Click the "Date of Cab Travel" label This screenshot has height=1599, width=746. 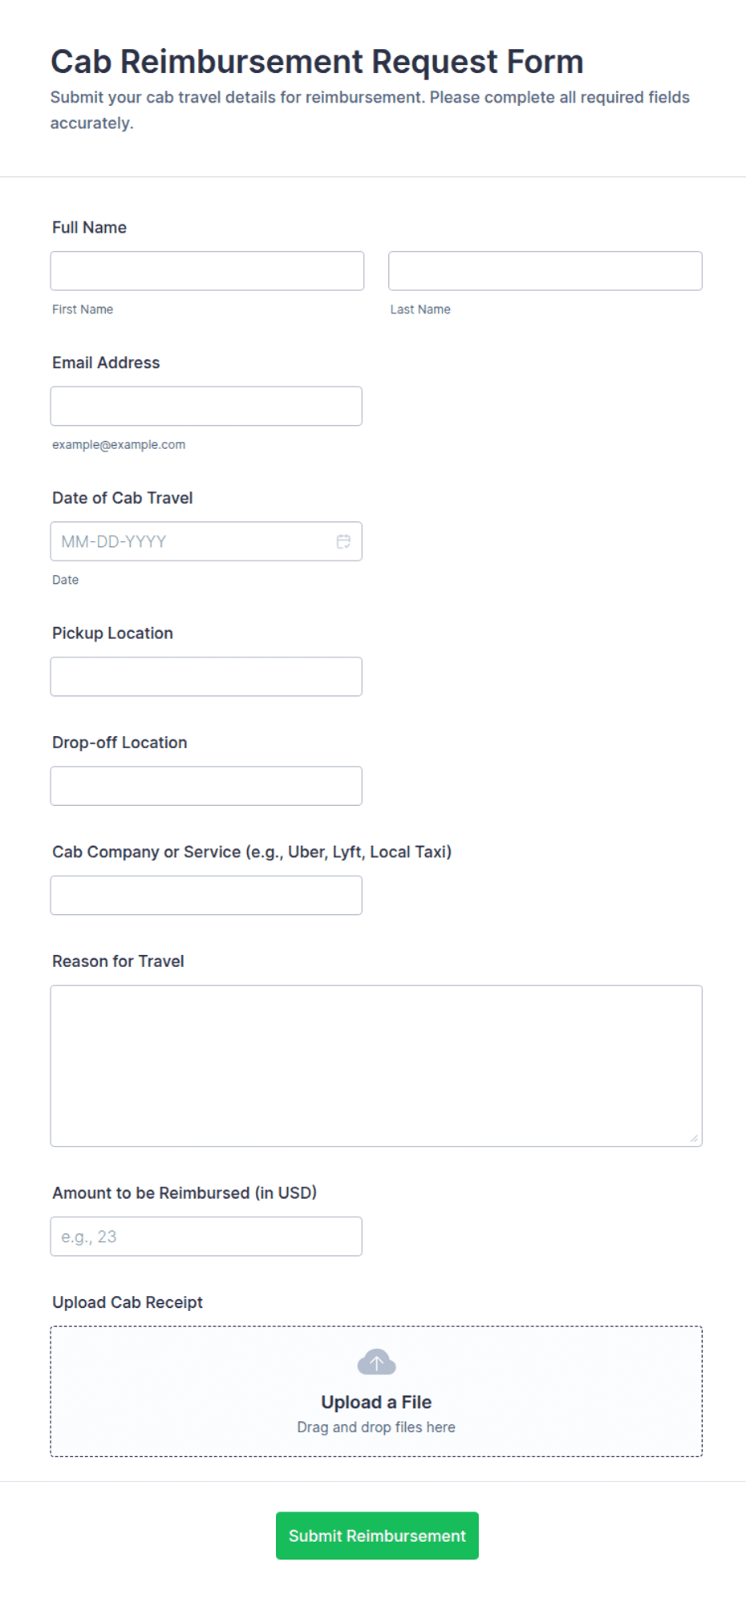(x=123, y=498)
